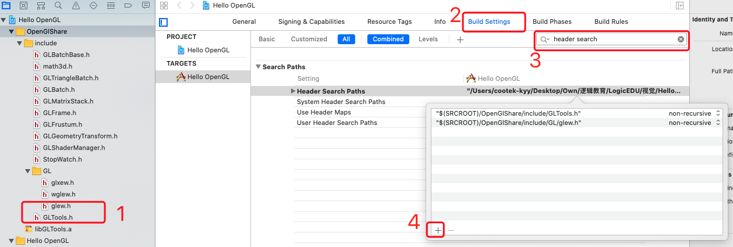Viewport: 733px width, 247px height.
Task: Collapse the bottom Hello OpenGL group
Action: [11, 241]
